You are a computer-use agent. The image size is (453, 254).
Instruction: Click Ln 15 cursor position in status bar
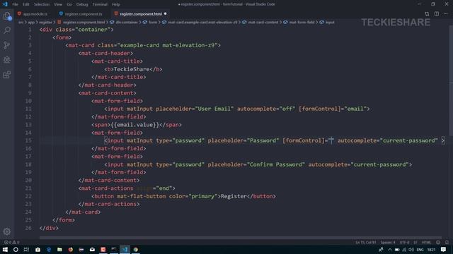point(366,243)
